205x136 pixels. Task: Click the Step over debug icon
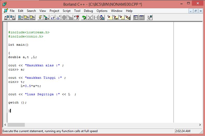click(x=52, y=17)
